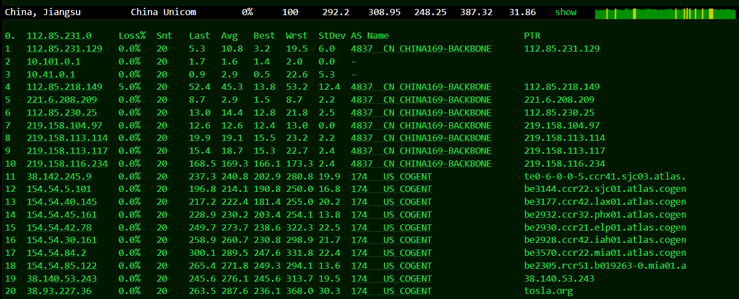Select PTR "be3570.ccr22.mia01.atlas.cogen" on hop 17

[x=605, y=253]
